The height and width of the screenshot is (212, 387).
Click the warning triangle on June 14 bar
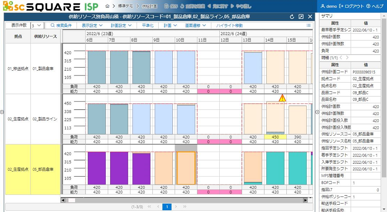(x=282, y=99)
